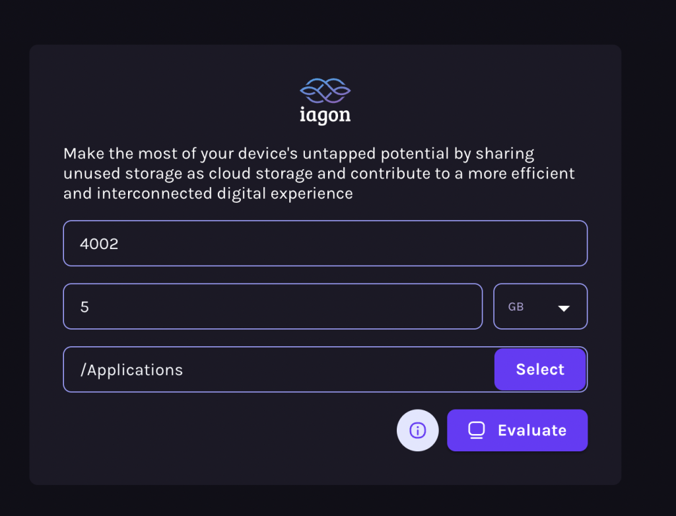This screenshot has height=516, width=676.
Task: Click the value 5 to edit storage size
Action: click(x=85, y=306)
